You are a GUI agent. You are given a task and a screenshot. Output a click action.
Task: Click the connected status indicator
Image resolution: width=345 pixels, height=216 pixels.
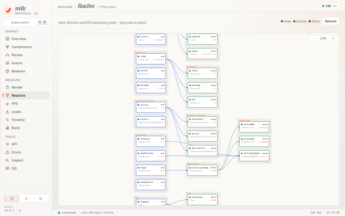pos(67,213)
